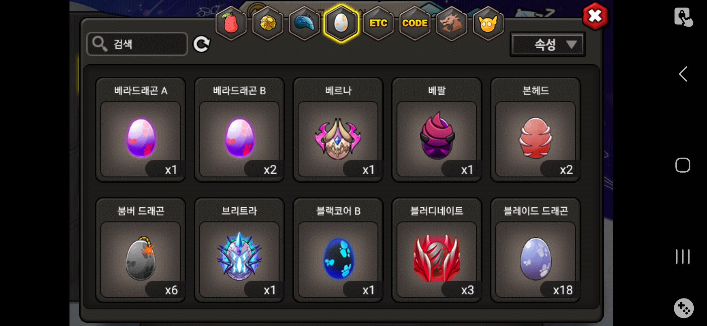This screenshot has width=707, height=326.
Task: Close the inventory with red X
Action: point(595,16)
